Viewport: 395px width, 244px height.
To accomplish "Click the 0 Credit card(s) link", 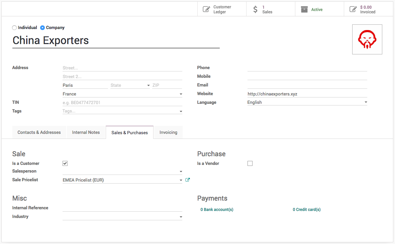I will pos(306,210).
